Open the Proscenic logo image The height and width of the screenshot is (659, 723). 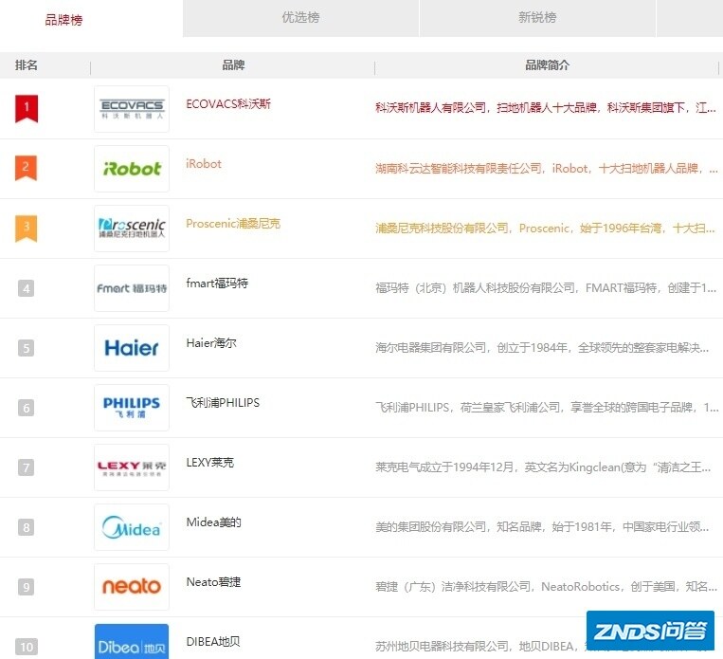tap(132, 229)
